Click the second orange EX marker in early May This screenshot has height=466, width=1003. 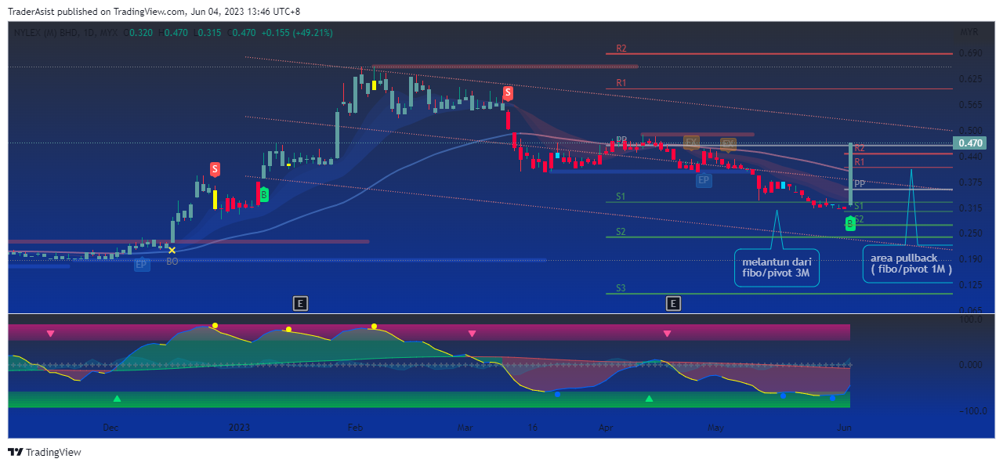tap(729, 143)
